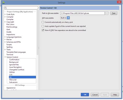
Task: Expand the first Compiler node
Action: pyautogui.click(x=5, y=17)
